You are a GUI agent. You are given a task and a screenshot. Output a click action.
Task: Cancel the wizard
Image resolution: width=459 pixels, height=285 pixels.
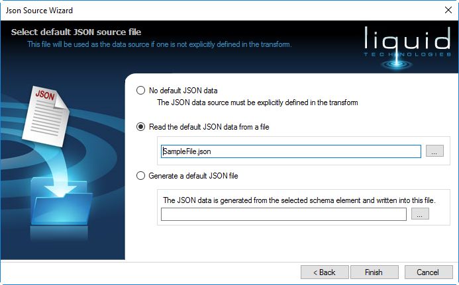tap(428, 272)
